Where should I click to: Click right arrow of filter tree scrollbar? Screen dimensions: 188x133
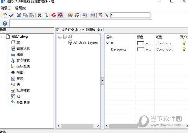point(98,126)
